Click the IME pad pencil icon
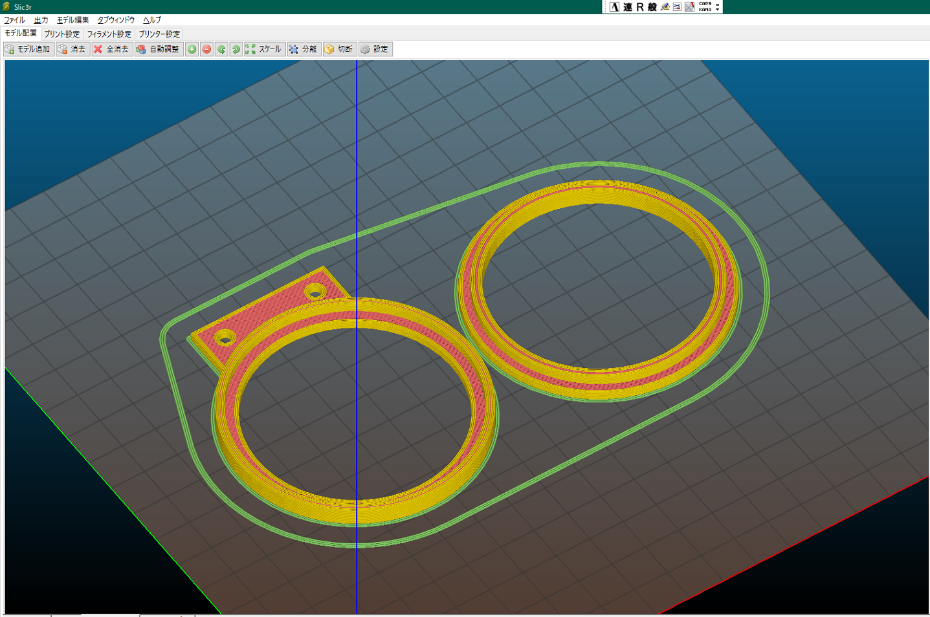The height and width of the screenshot is (617, 930). [x=665, y=7]
